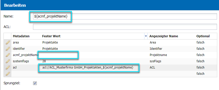The height and width of the screenshot is (90, 219).
Task: Click displayed name 'Projektname'
Action: [x=158, y=55]
